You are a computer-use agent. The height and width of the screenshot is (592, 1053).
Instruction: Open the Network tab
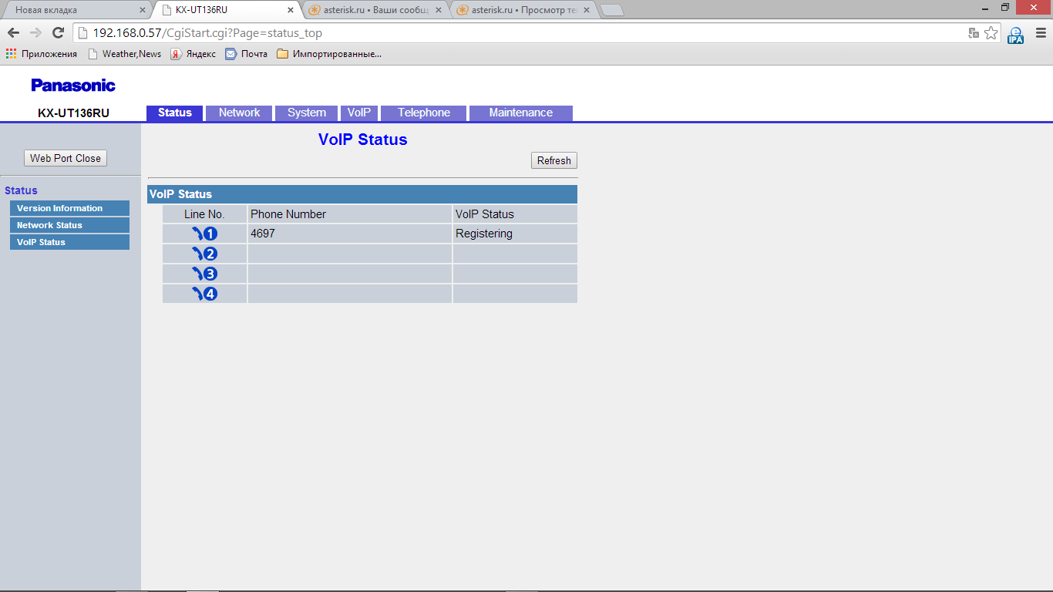[x=239, y=113]
